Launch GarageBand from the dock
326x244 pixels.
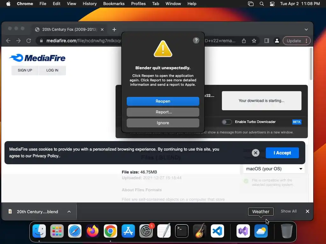point(200,231)
